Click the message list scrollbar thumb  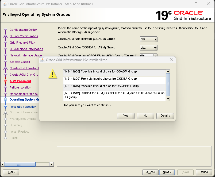tap(168, 85)
